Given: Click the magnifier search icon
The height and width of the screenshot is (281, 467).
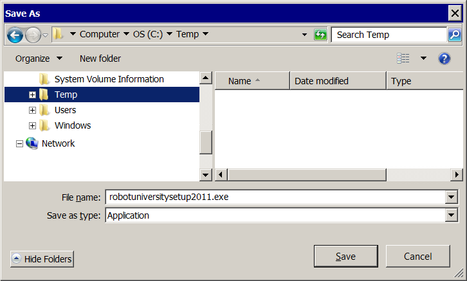Looking at the screenshot, I should (x=454, y=35).
